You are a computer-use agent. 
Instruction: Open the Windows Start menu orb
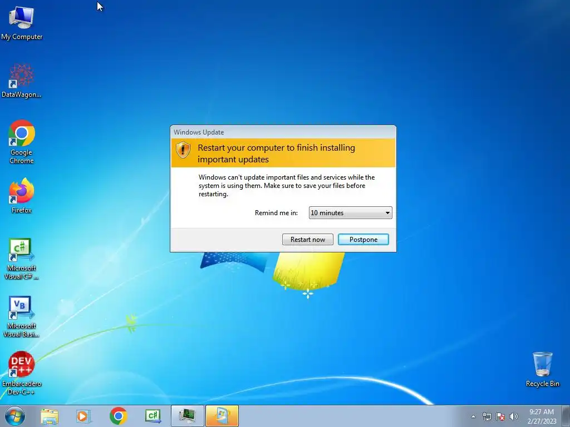[15, 416]
